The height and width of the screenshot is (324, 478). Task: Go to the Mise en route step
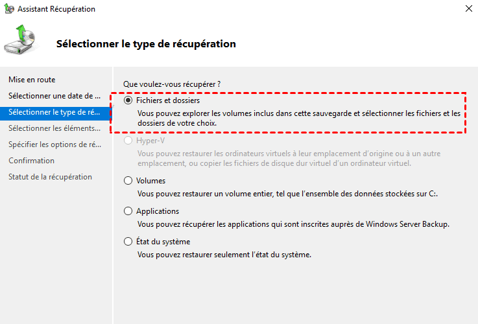pyautogui.click(x=32, y=80)
